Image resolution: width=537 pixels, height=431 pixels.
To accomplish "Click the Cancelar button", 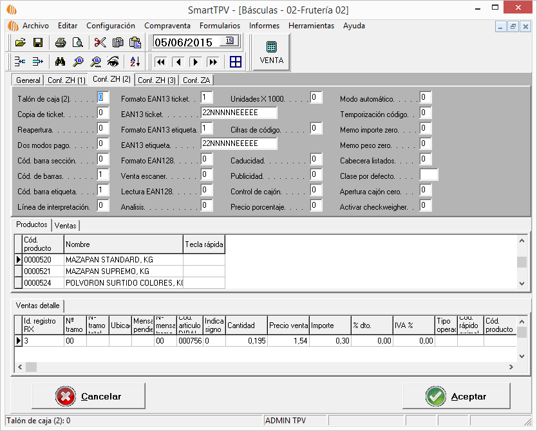I will pyautogui.click(x=88, y=396).
